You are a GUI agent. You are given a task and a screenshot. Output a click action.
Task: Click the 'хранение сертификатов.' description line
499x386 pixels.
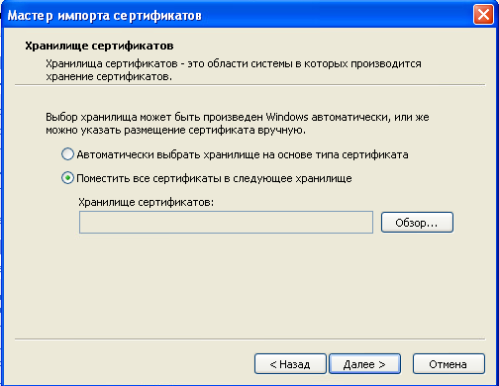point(109,76)
